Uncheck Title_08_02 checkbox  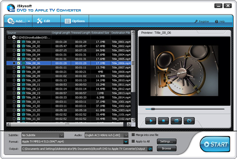point(18,46)
